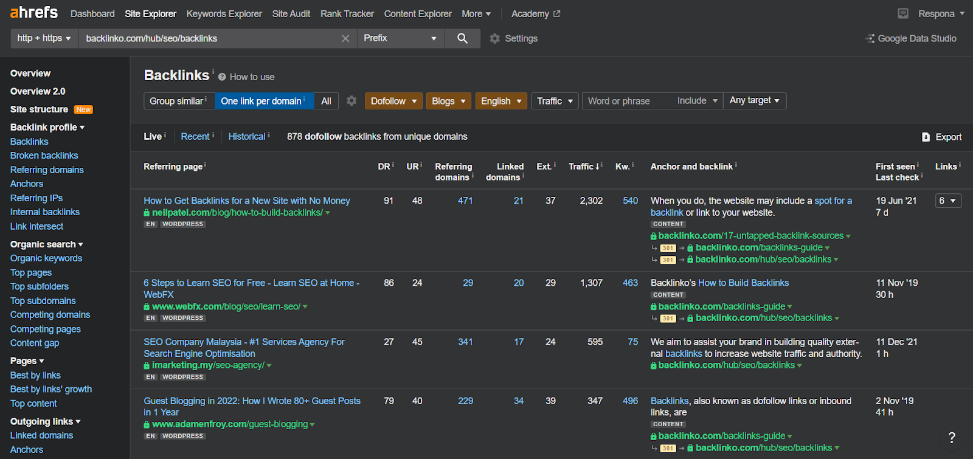Viewport: 973px width, 459px height.
Task: Open the Include dropdown
Action: click(x=698, y=101)
